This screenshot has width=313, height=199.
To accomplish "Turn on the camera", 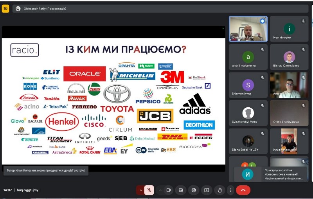I will click(169, 190).
